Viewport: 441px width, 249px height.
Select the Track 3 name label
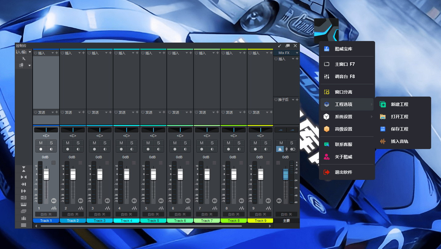[100, 221]
